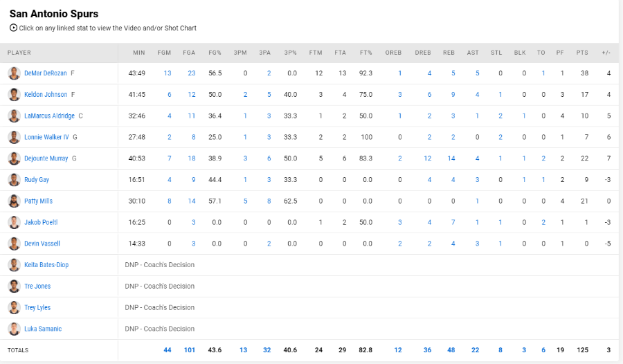This screenshot has width=623, height=364.
Task: Click the FG% column header
Action: tap(215, 53)
